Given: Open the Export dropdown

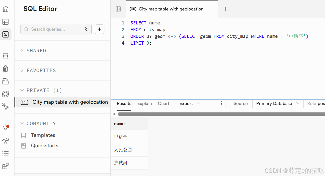Looking at the screenshot, I should [190, 103].
